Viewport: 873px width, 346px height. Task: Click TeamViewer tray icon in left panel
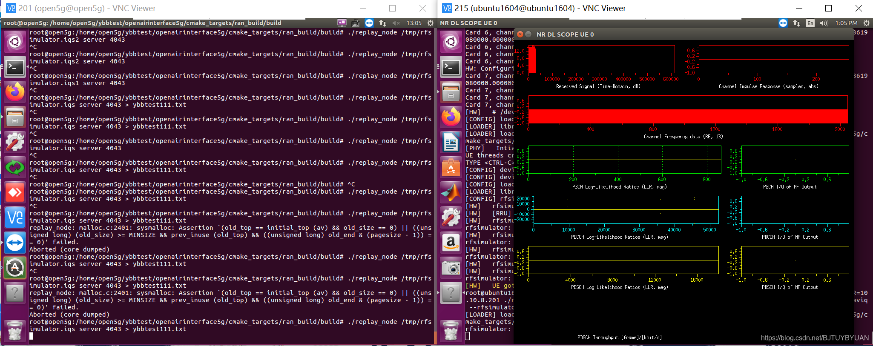369,23
